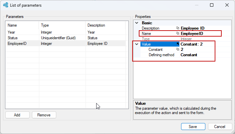Click the marker icon beside Name property
The width and height of the screenshot is (235, 134).
[x=178, y=33]
